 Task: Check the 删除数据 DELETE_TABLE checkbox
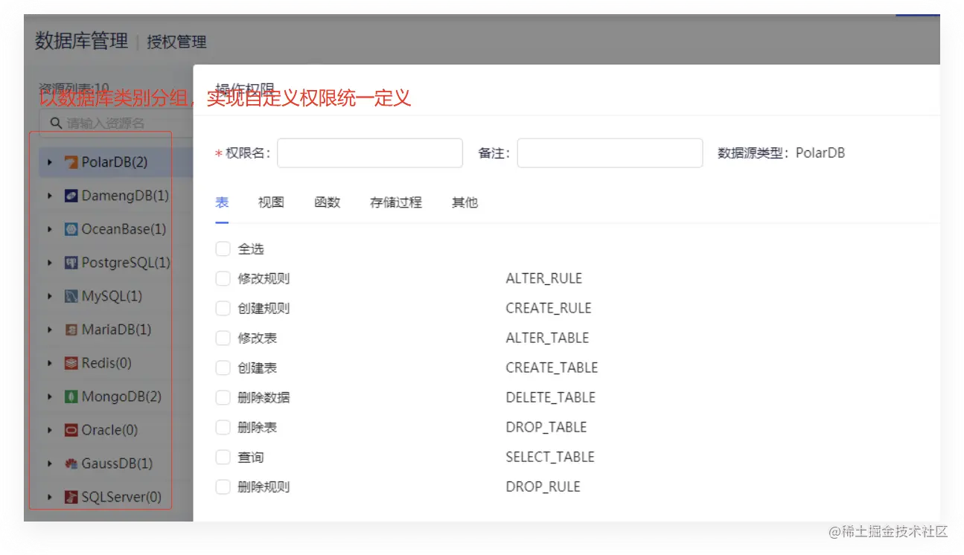pos(223,397)
